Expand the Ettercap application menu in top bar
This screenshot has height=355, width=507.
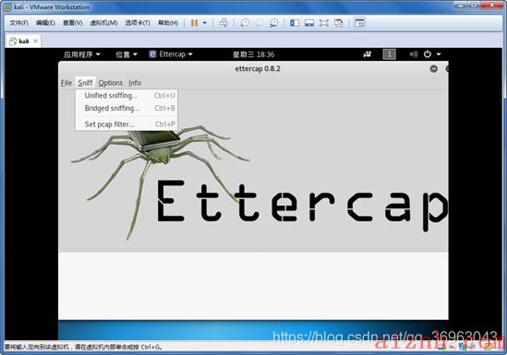point(171,54)
